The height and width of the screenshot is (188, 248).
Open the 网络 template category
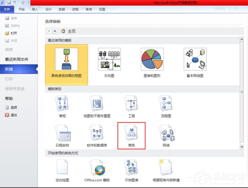point(166,136)
